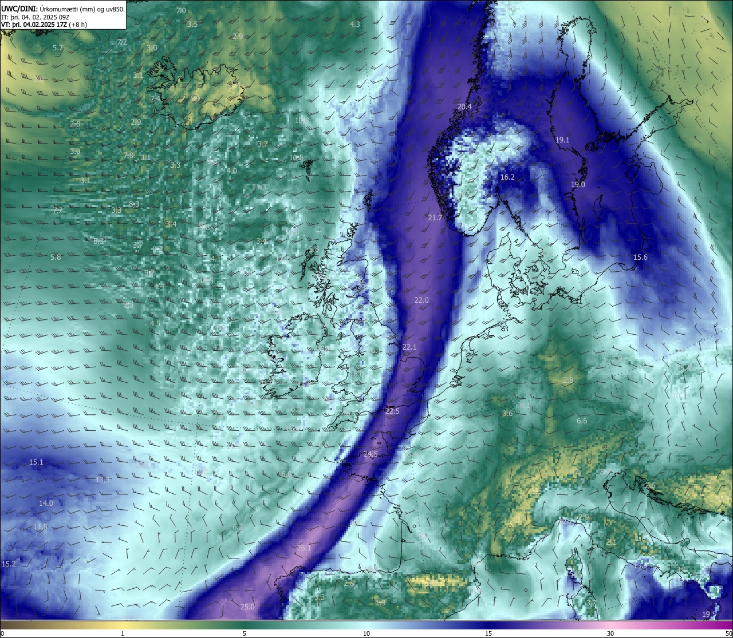Click the color scale tick label 15
733x638 pixels.
(488, 633)
